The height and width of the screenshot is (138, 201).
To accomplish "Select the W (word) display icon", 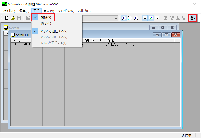I will click(130, 18).
